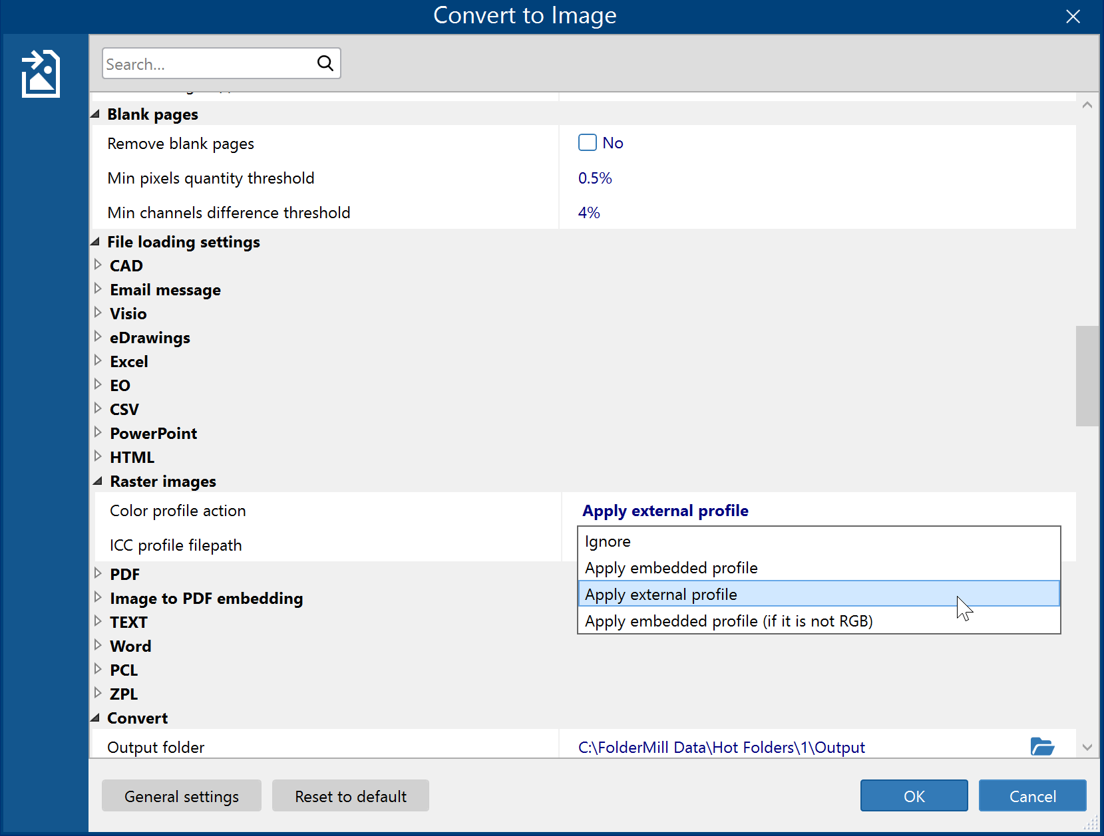The height and width of the screenshot is (836, 1104).
Task: Open the output folder browse icon
Action: click(1042, 747)
